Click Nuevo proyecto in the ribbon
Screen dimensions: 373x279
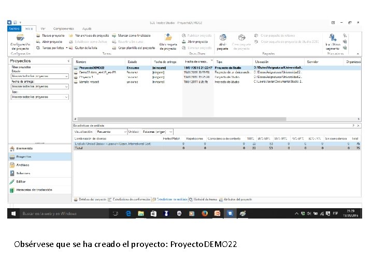50,36
